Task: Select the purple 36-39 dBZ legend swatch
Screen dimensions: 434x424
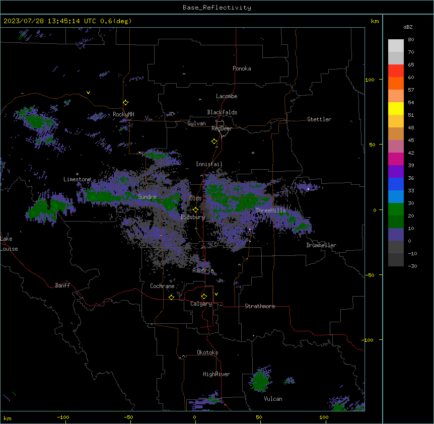Action: point(396,171)
